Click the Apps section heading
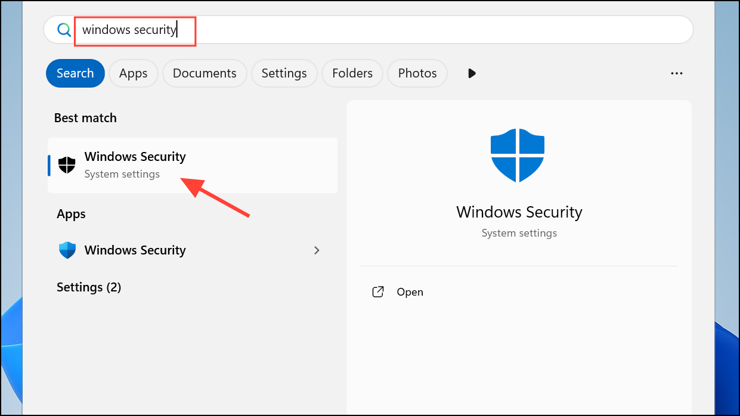This screenshot has height=416, width=740. (71, 214)
